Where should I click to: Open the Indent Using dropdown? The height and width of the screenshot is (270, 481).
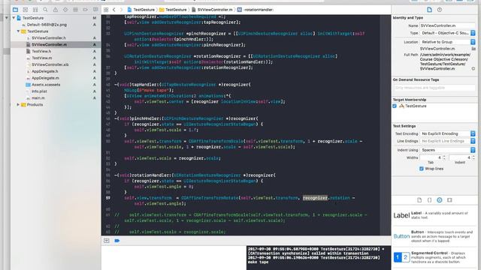448,150
